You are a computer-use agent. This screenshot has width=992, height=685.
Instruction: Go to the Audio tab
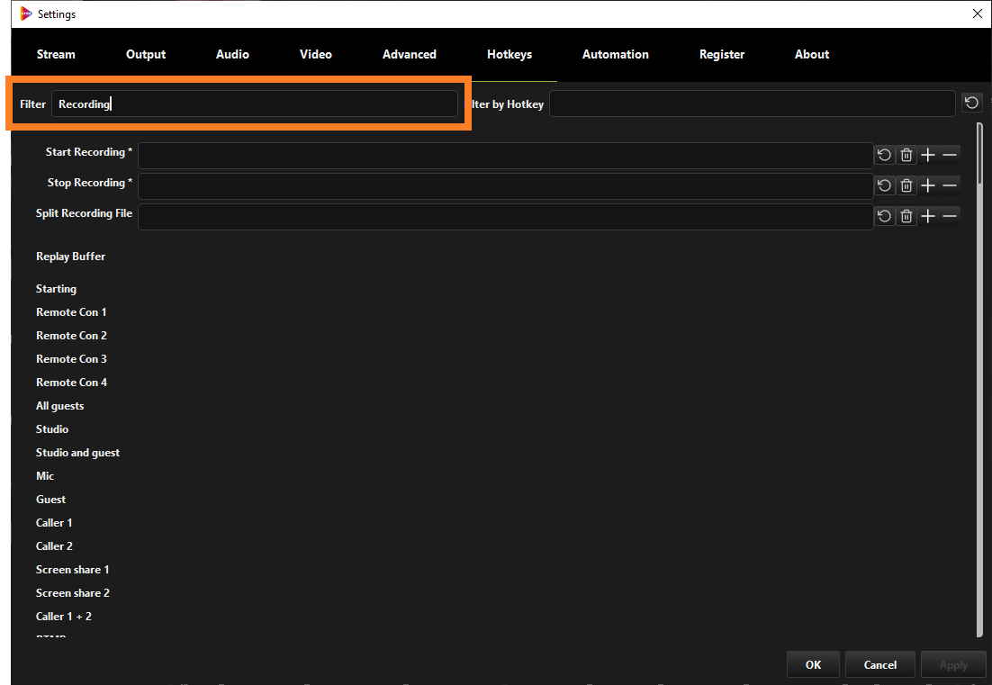coord(232,54)
